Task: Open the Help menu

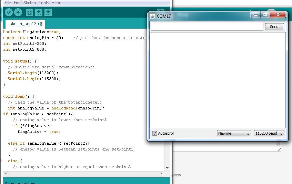Action: [56, 3]
